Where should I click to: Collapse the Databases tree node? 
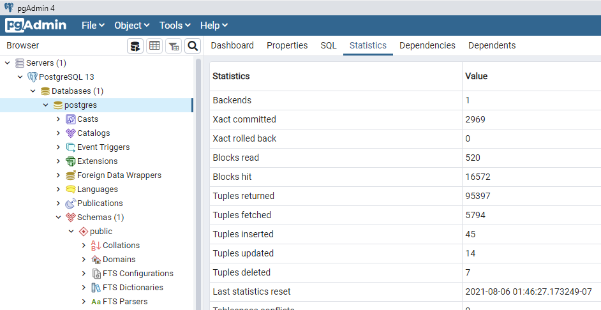point(33,91)
